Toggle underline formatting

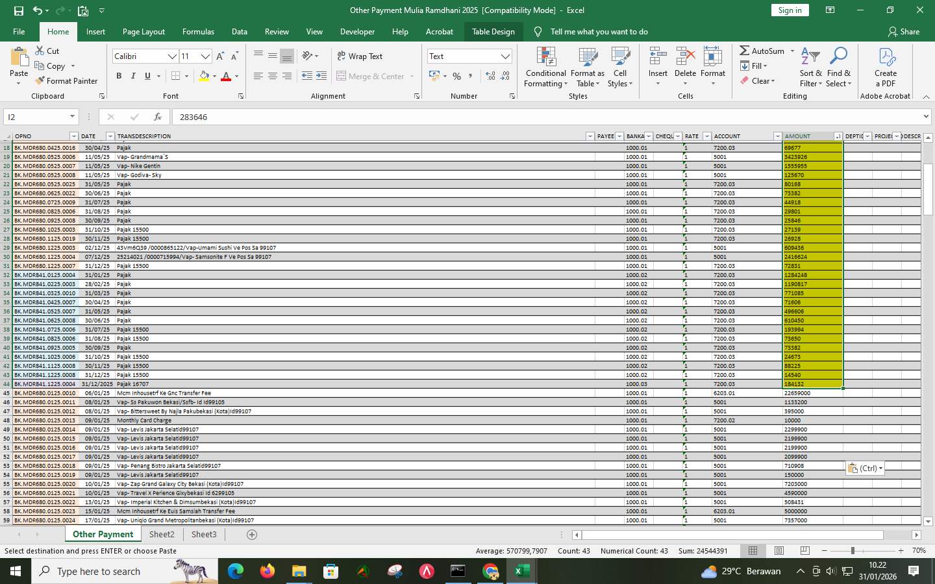[x=148, y=76]
